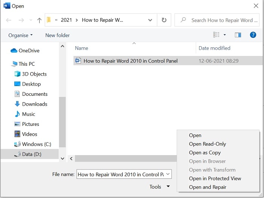The image size is (264, 198).
Task: Select Data (D:) drive
Action: click(x=32, y=154)
